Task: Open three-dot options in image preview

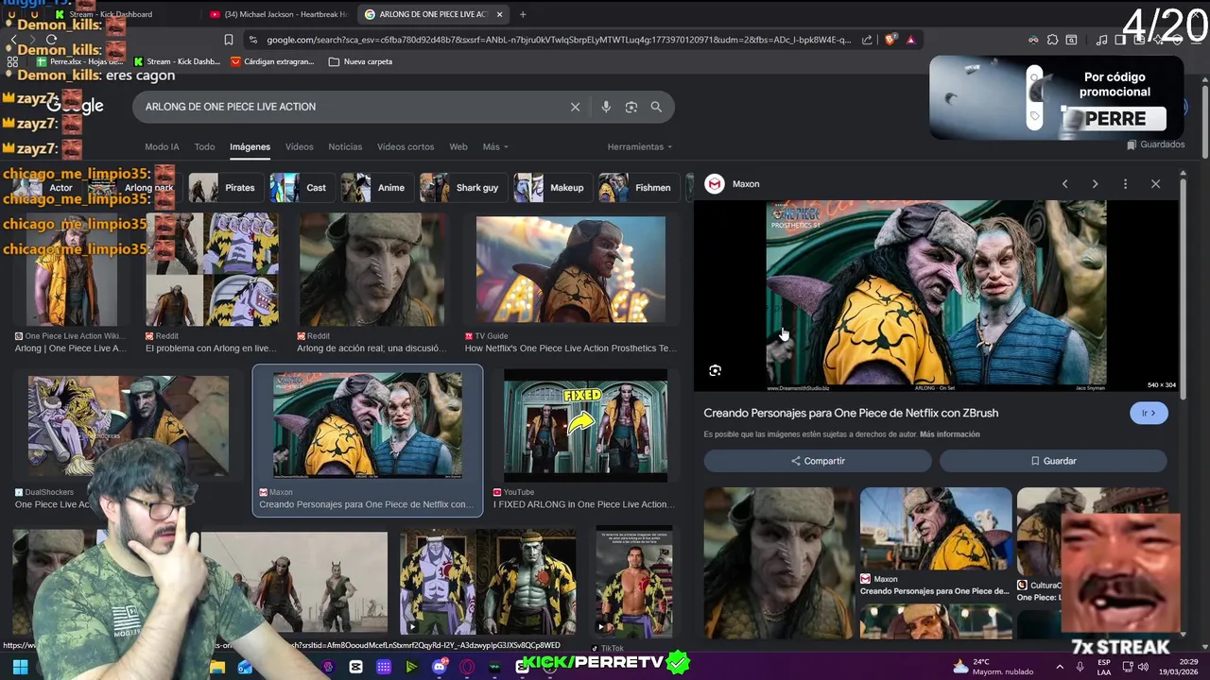Action: coord(1125,184)
